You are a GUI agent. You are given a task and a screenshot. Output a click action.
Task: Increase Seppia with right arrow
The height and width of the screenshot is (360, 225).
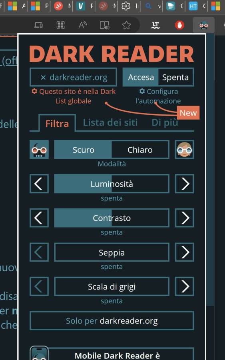pos(184,252)
